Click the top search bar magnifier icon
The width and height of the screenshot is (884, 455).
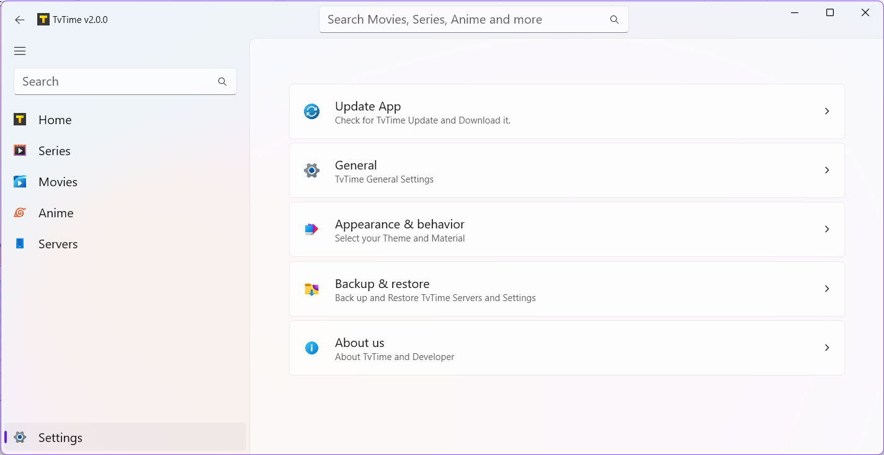pyautogui.click(x=614, y=19)
